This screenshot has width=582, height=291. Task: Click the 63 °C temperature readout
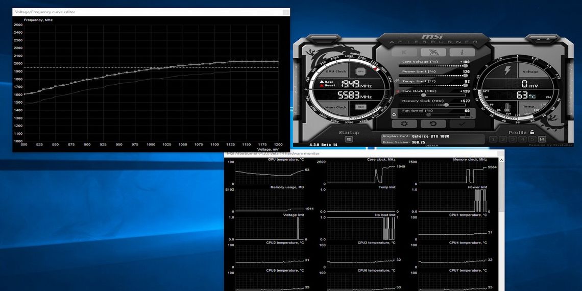pos(526,95)
